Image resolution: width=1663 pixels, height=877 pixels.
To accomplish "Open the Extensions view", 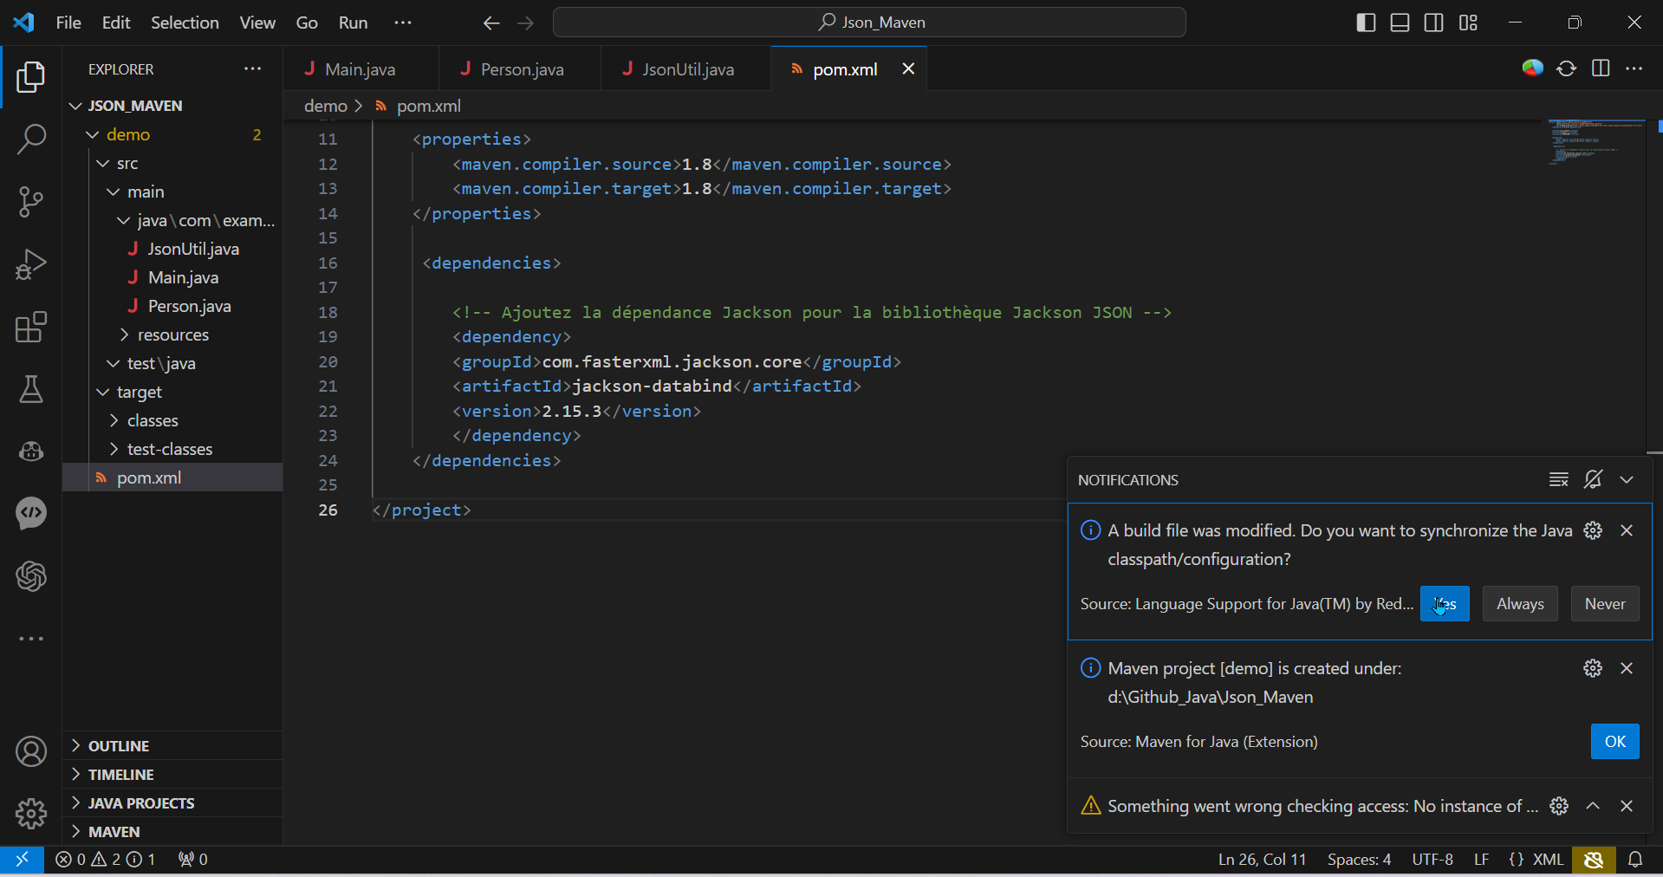I will (31, 328).
